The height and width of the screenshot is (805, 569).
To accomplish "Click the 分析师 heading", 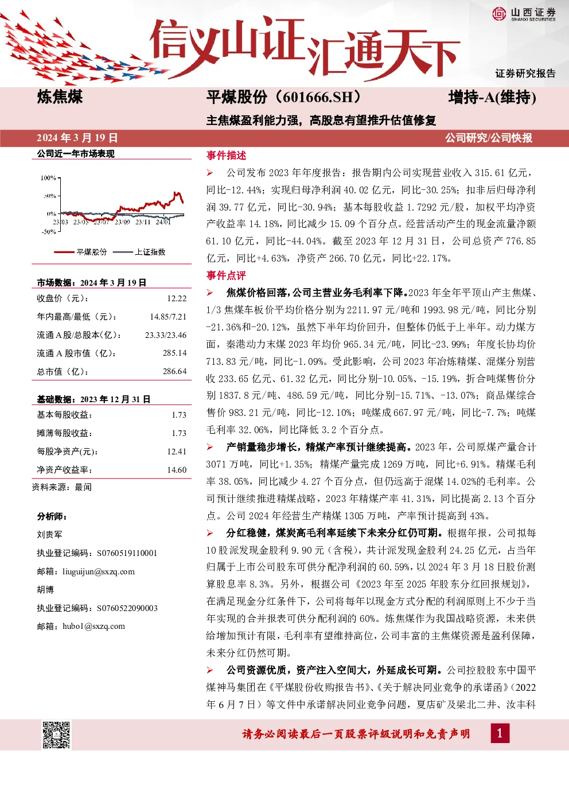I will click(x=52, y=516).
